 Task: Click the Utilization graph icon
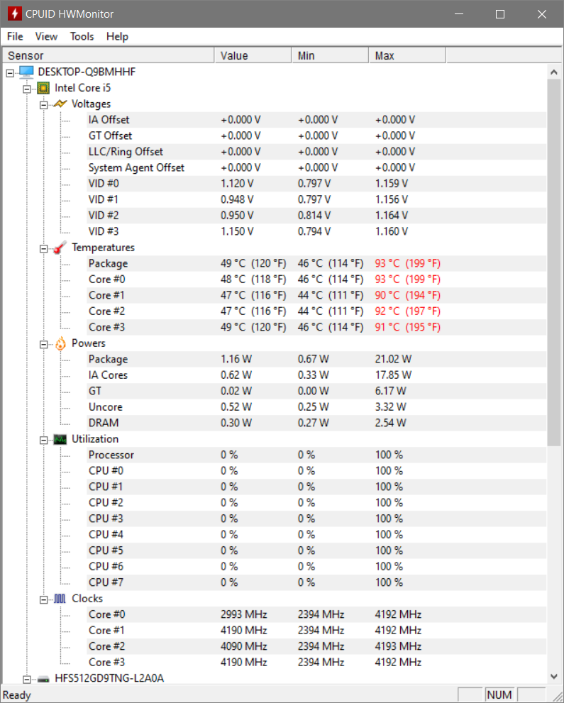point(60,439)
